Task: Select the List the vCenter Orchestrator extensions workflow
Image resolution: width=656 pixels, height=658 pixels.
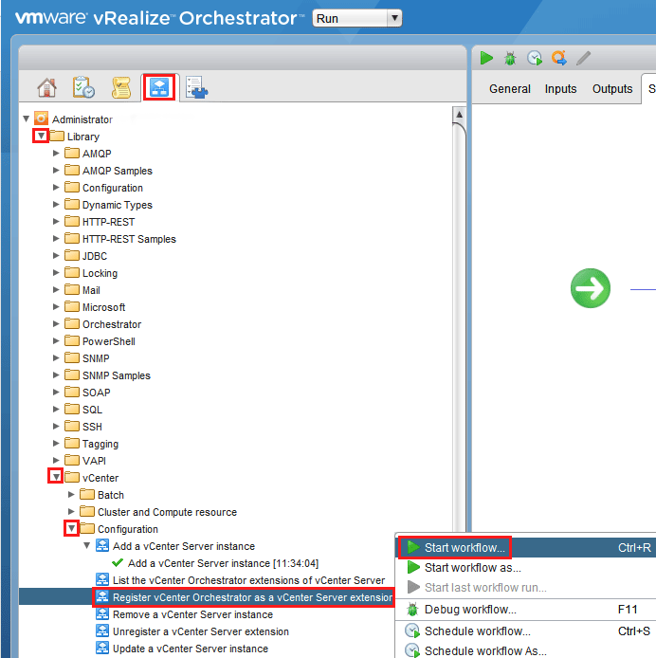Action: click(x=248, y=580)
